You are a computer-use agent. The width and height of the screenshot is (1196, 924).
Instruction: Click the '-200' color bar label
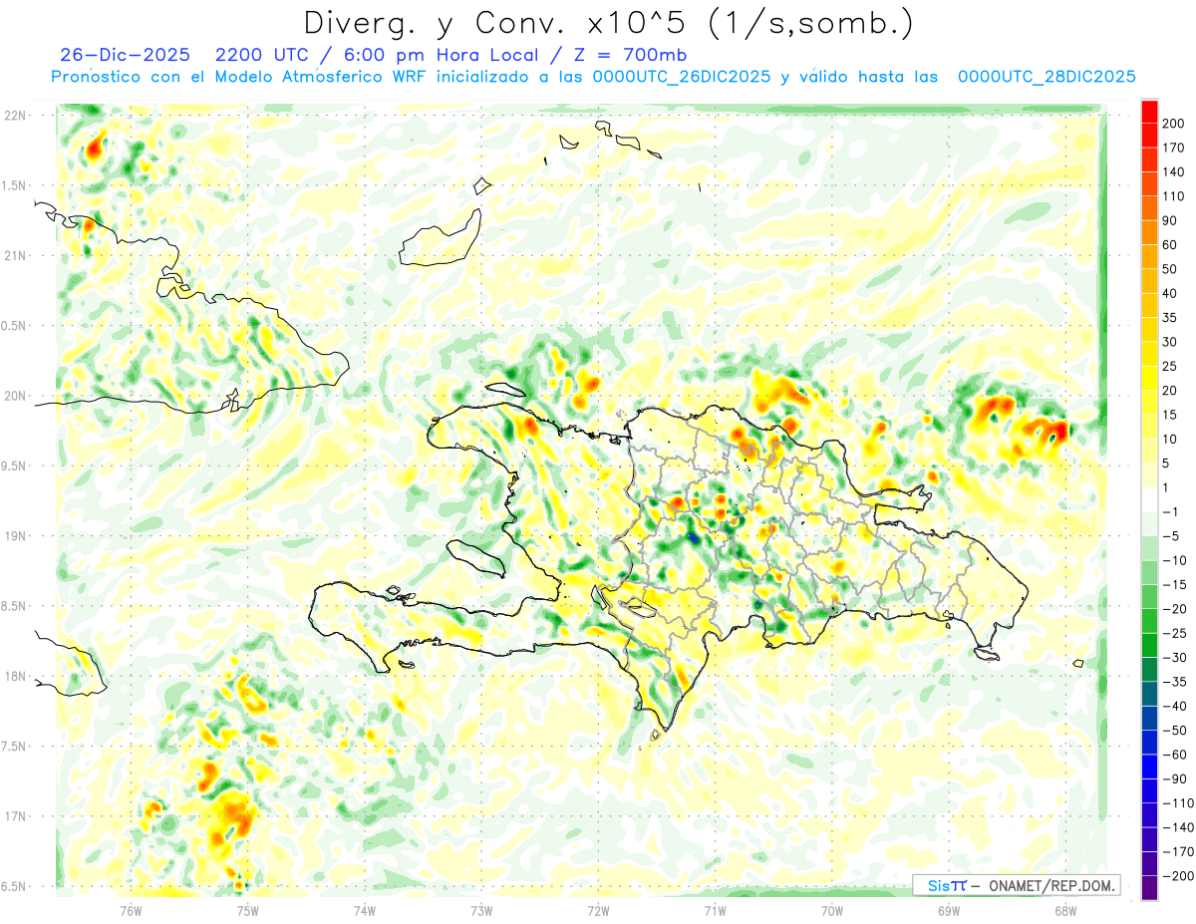pyautogui.click(x=1178, y=875)
